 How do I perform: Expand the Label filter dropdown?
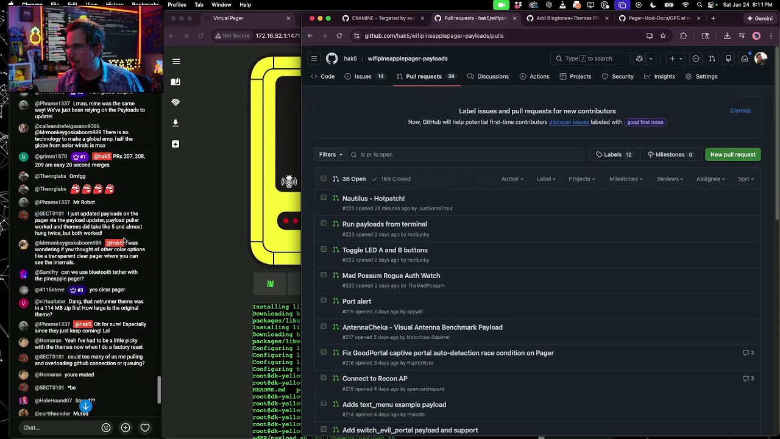tap(546, 179)
